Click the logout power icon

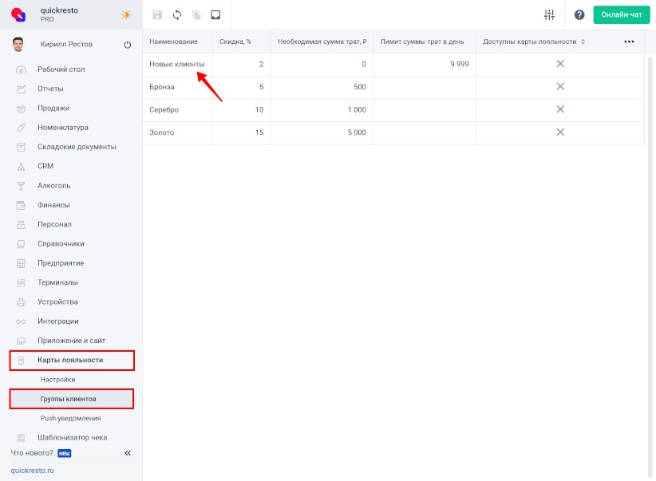coord(128,45)
